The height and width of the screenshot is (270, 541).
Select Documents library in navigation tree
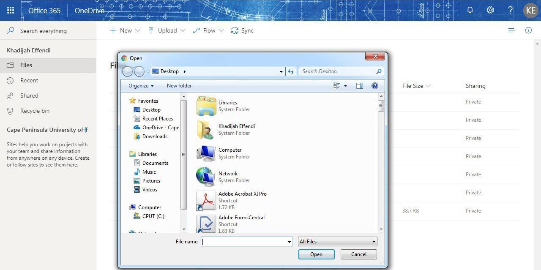(x=151, y=163)
